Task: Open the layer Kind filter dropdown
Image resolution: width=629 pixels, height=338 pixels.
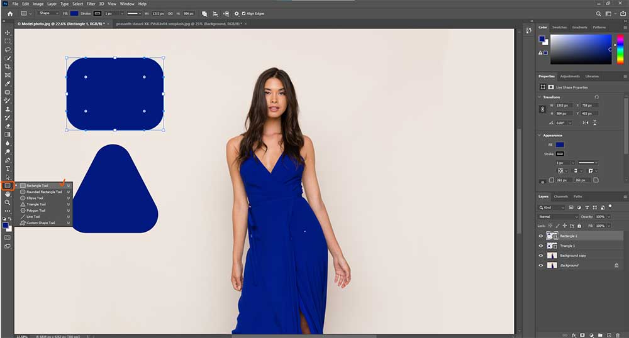Action: pos(551,207)
